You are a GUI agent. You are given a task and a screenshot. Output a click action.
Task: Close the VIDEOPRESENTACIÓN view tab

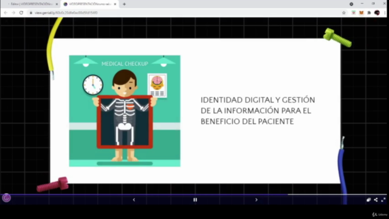pyautogui.click(x=115, y=4)
